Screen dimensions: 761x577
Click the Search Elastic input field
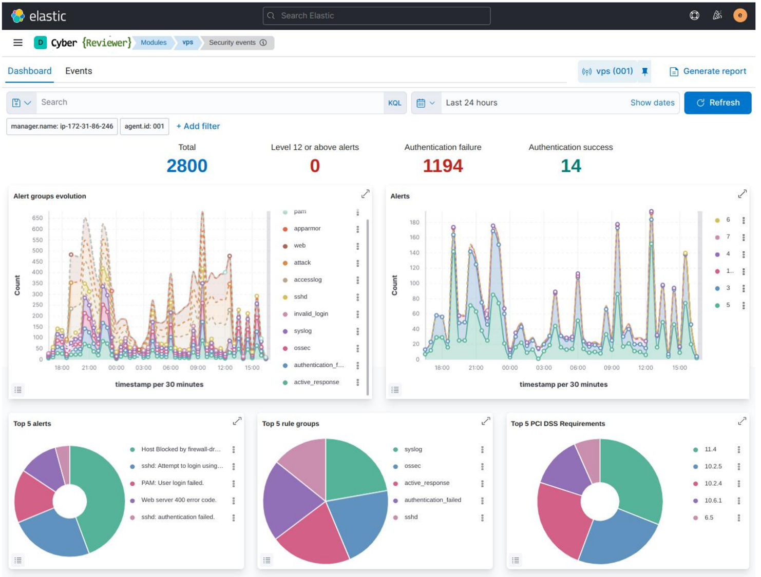(376, 16)
